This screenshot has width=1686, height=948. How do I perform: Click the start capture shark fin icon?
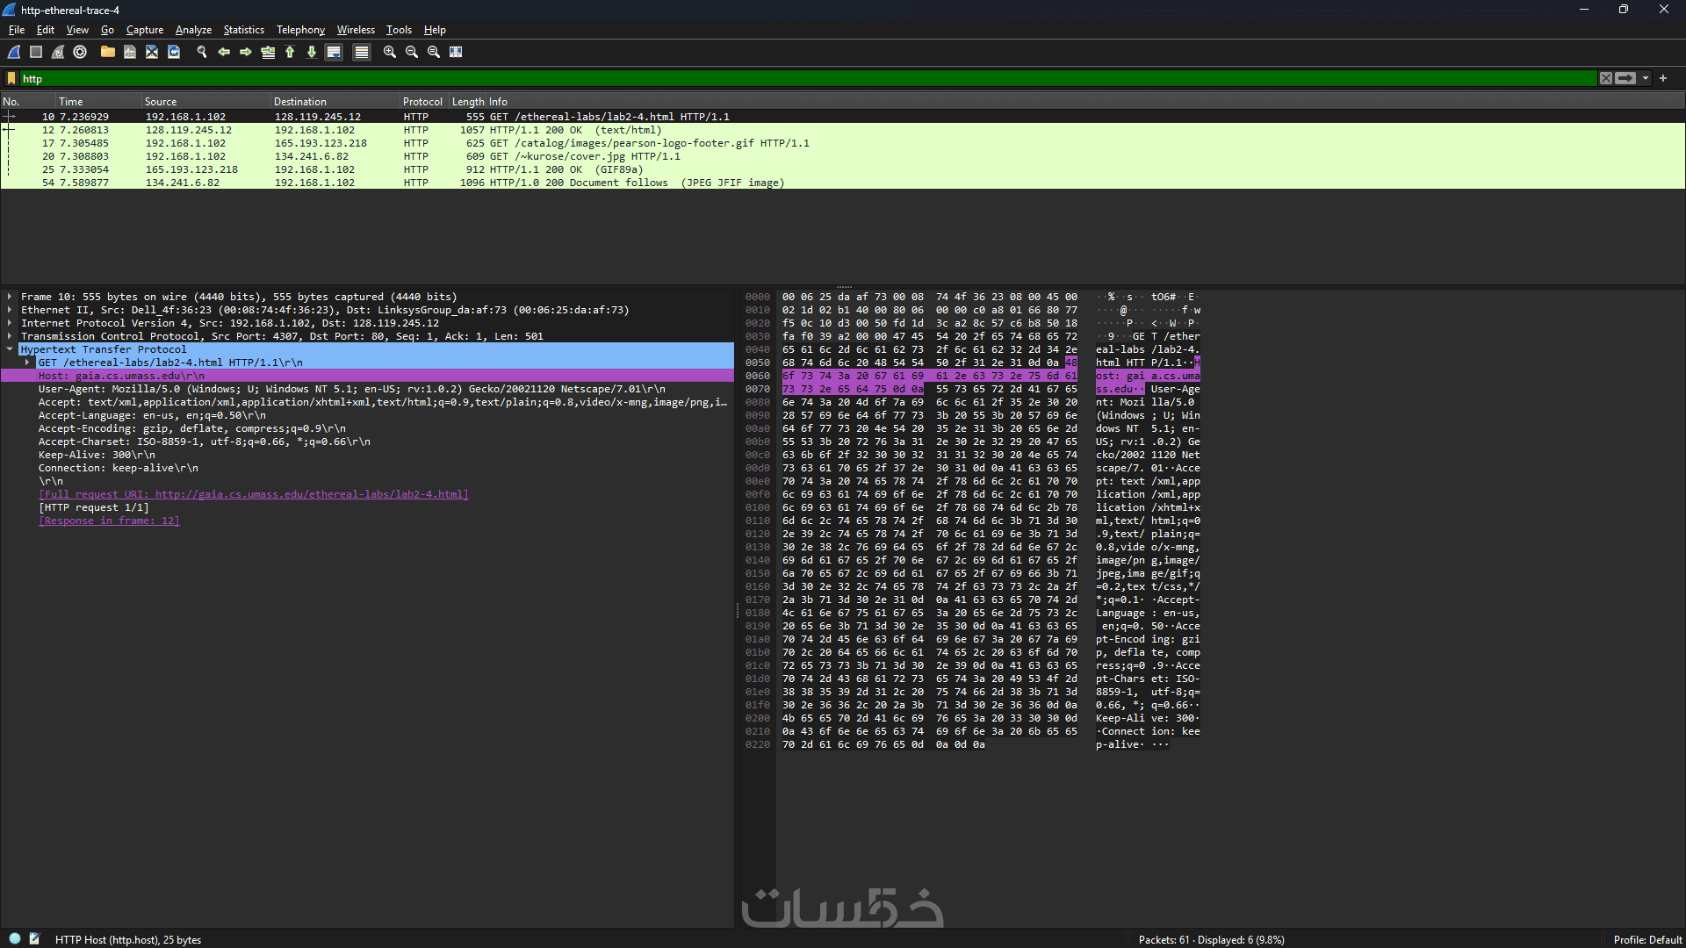click(14, 52)
